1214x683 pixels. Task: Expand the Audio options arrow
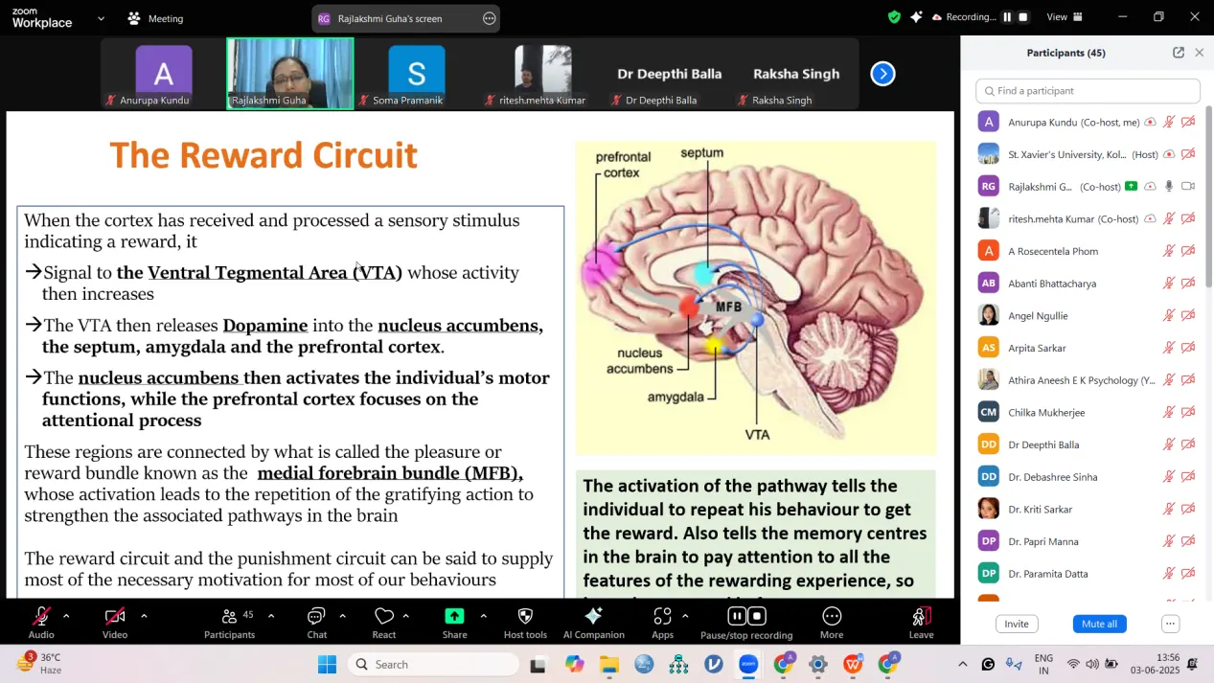coord(66,616)
